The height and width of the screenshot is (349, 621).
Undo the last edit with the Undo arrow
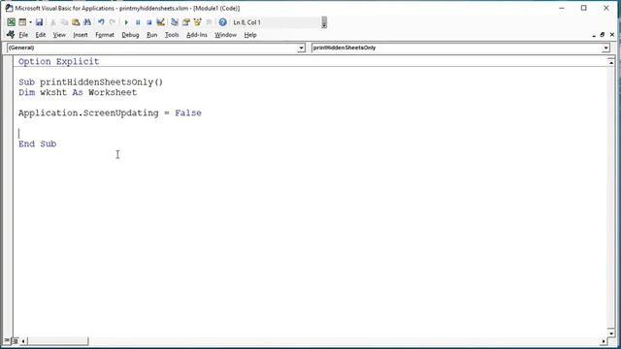coord(101,22)
